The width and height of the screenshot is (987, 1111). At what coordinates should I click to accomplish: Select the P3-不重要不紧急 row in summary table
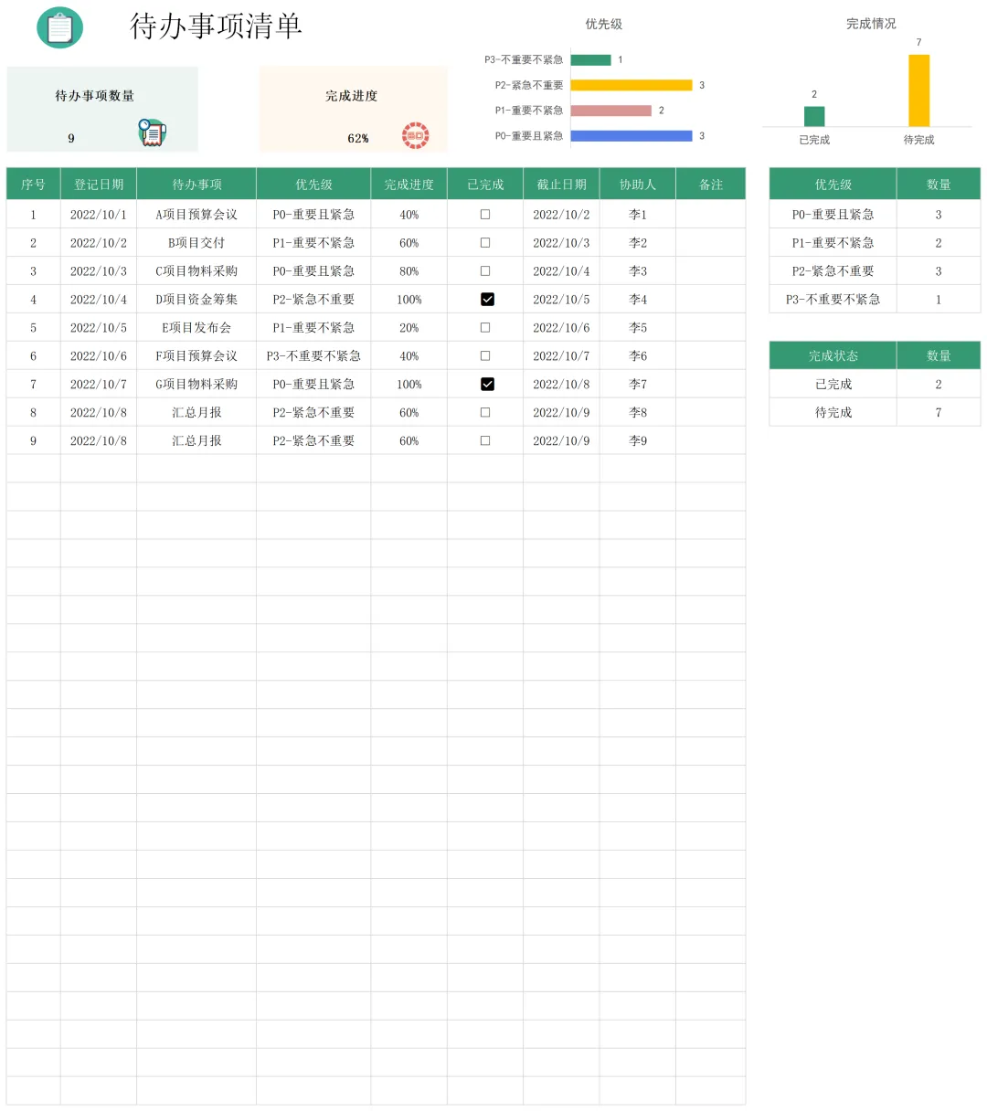point(875,300)
